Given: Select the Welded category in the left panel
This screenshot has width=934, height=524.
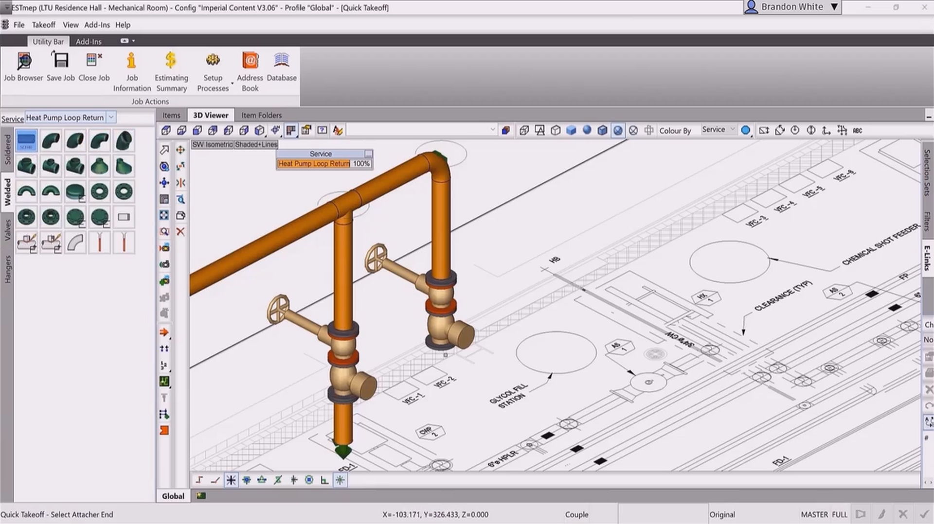Looking at the screenshot, I should [x=7, y=190].
